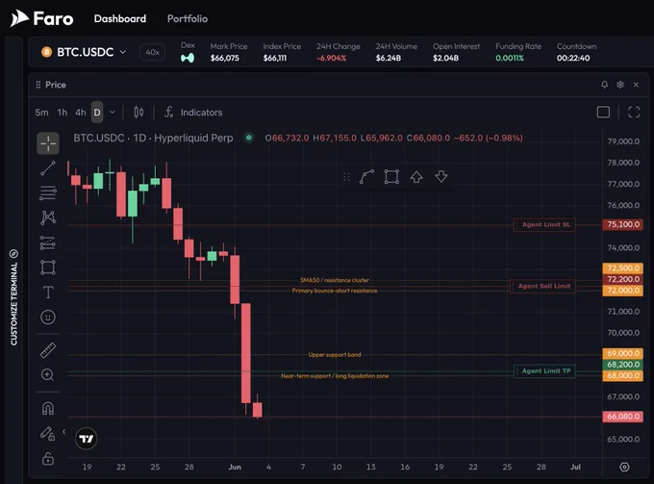Viewport: 654px width, 484px height.
Task: Enter fullscreen chart mode
Action: (x=634, y=113)
